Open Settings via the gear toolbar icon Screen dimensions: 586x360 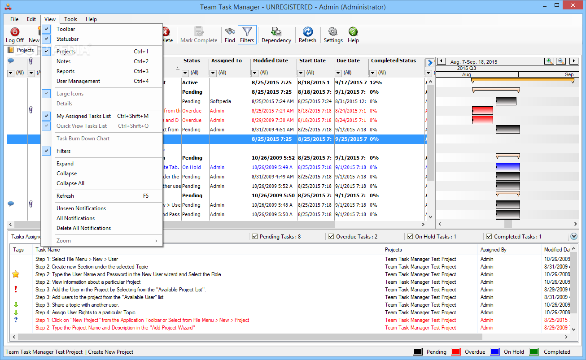pos(333,31)
